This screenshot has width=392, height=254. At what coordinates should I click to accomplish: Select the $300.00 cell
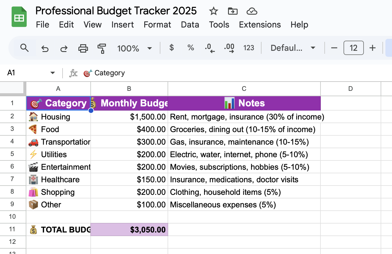click(129, 142)
